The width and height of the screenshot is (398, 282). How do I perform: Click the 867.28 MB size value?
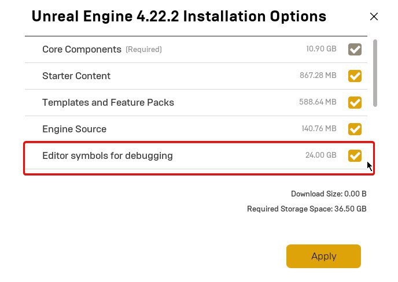318,75
